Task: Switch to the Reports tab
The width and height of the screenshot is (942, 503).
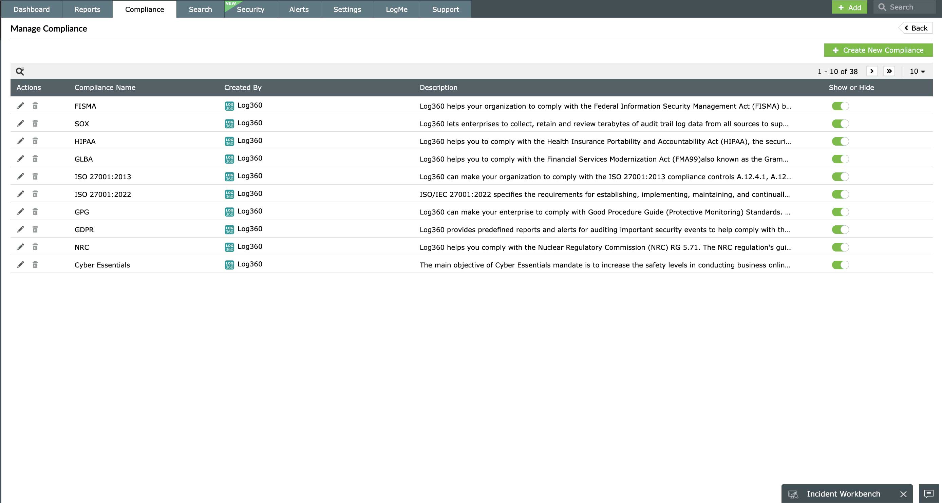Action: coord(87,9)
